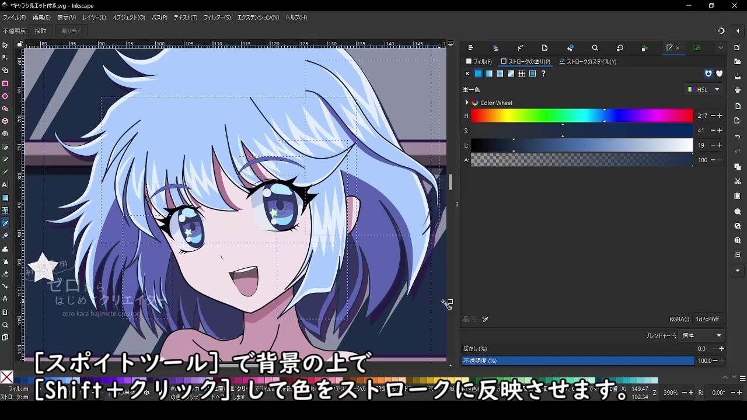747x420 pixels.
Task: Open the フィルター(S) menu
Action: click(217, 17)
